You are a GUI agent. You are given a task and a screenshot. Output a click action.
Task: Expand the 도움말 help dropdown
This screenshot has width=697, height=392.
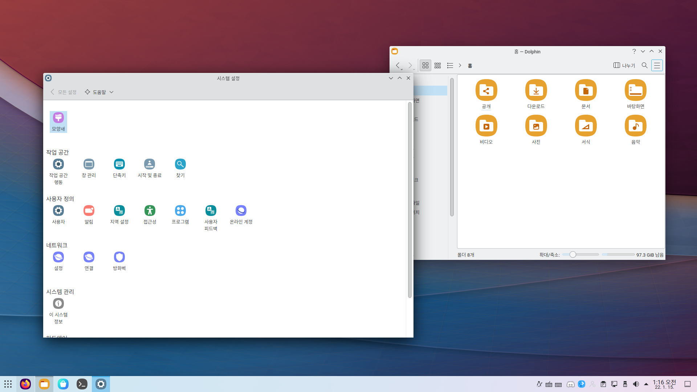click(x=99, y=92)
